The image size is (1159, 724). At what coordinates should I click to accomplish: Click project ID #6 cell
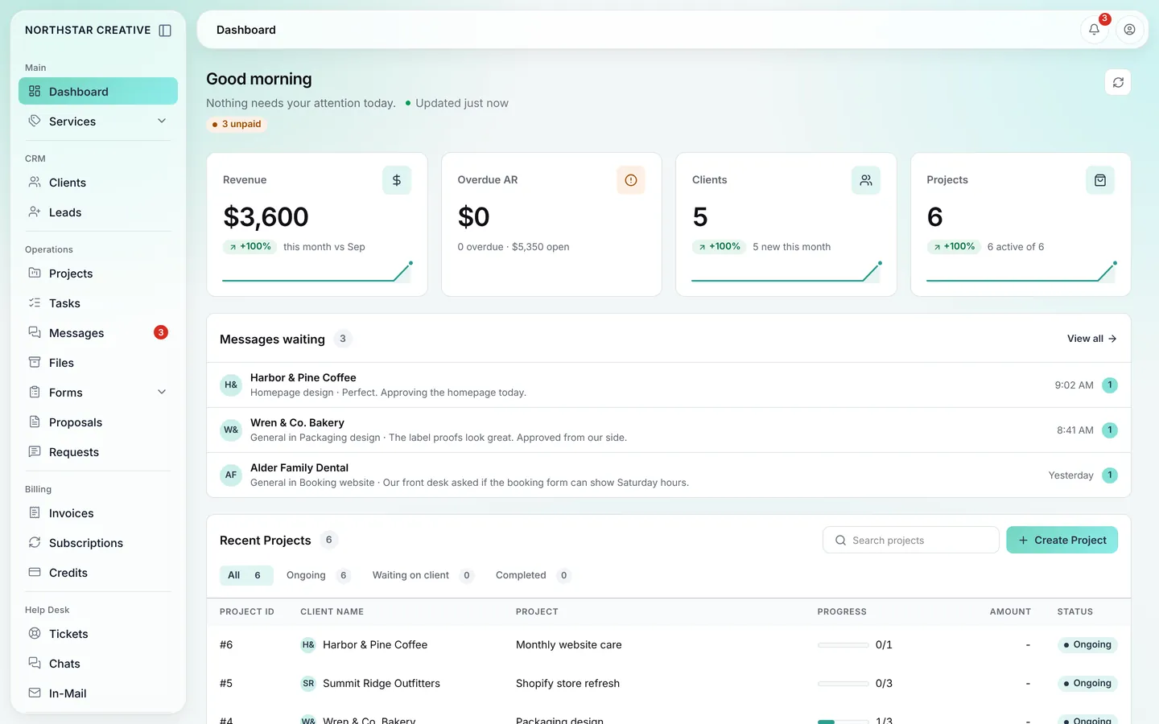coord(226,645)
